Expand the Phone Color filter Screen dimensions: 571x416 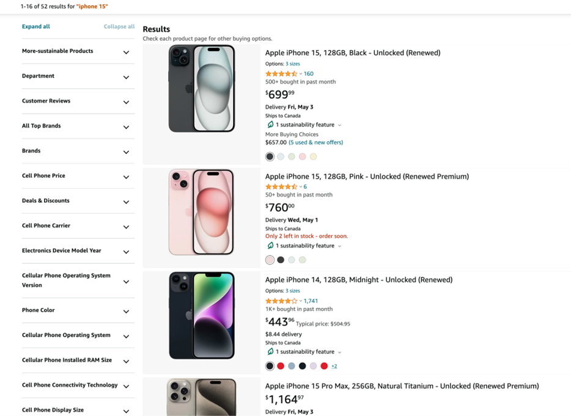(x=126, y=311)
